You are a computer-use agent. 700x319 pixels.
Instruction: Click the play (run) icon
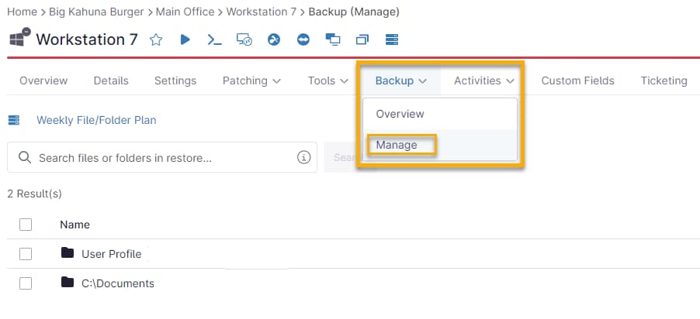185,39
